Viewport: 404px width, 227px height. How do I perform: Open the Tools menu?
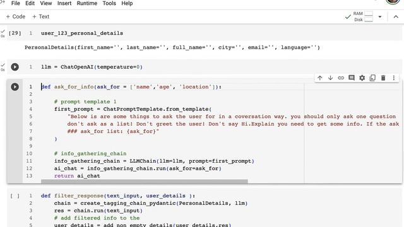pyautogui.click(x=109, y=3)
